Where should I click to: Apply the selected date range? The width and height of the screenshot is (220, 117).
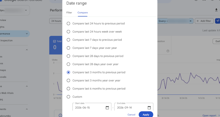point(146,115)
